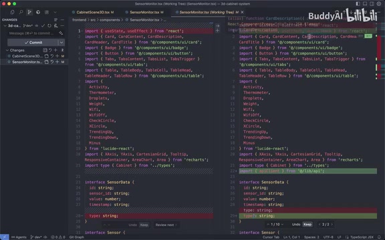Open the layout grid view icon

point(47,12)
